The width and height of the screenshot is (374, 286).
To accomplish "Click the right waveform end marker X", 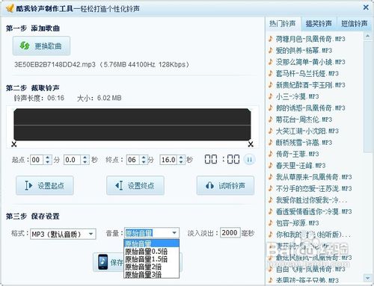I will [x=251, y=144].
